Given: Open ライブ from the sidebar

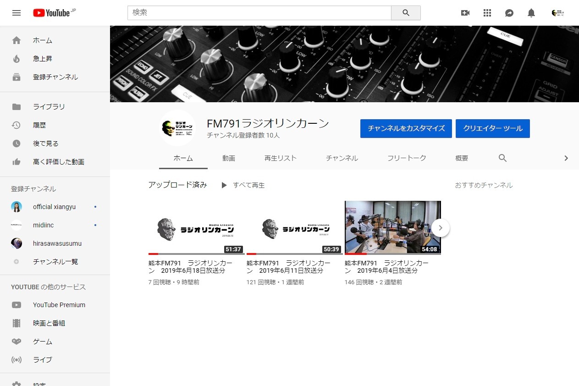Looking at the screenshot, I should [x=42, y=360].
